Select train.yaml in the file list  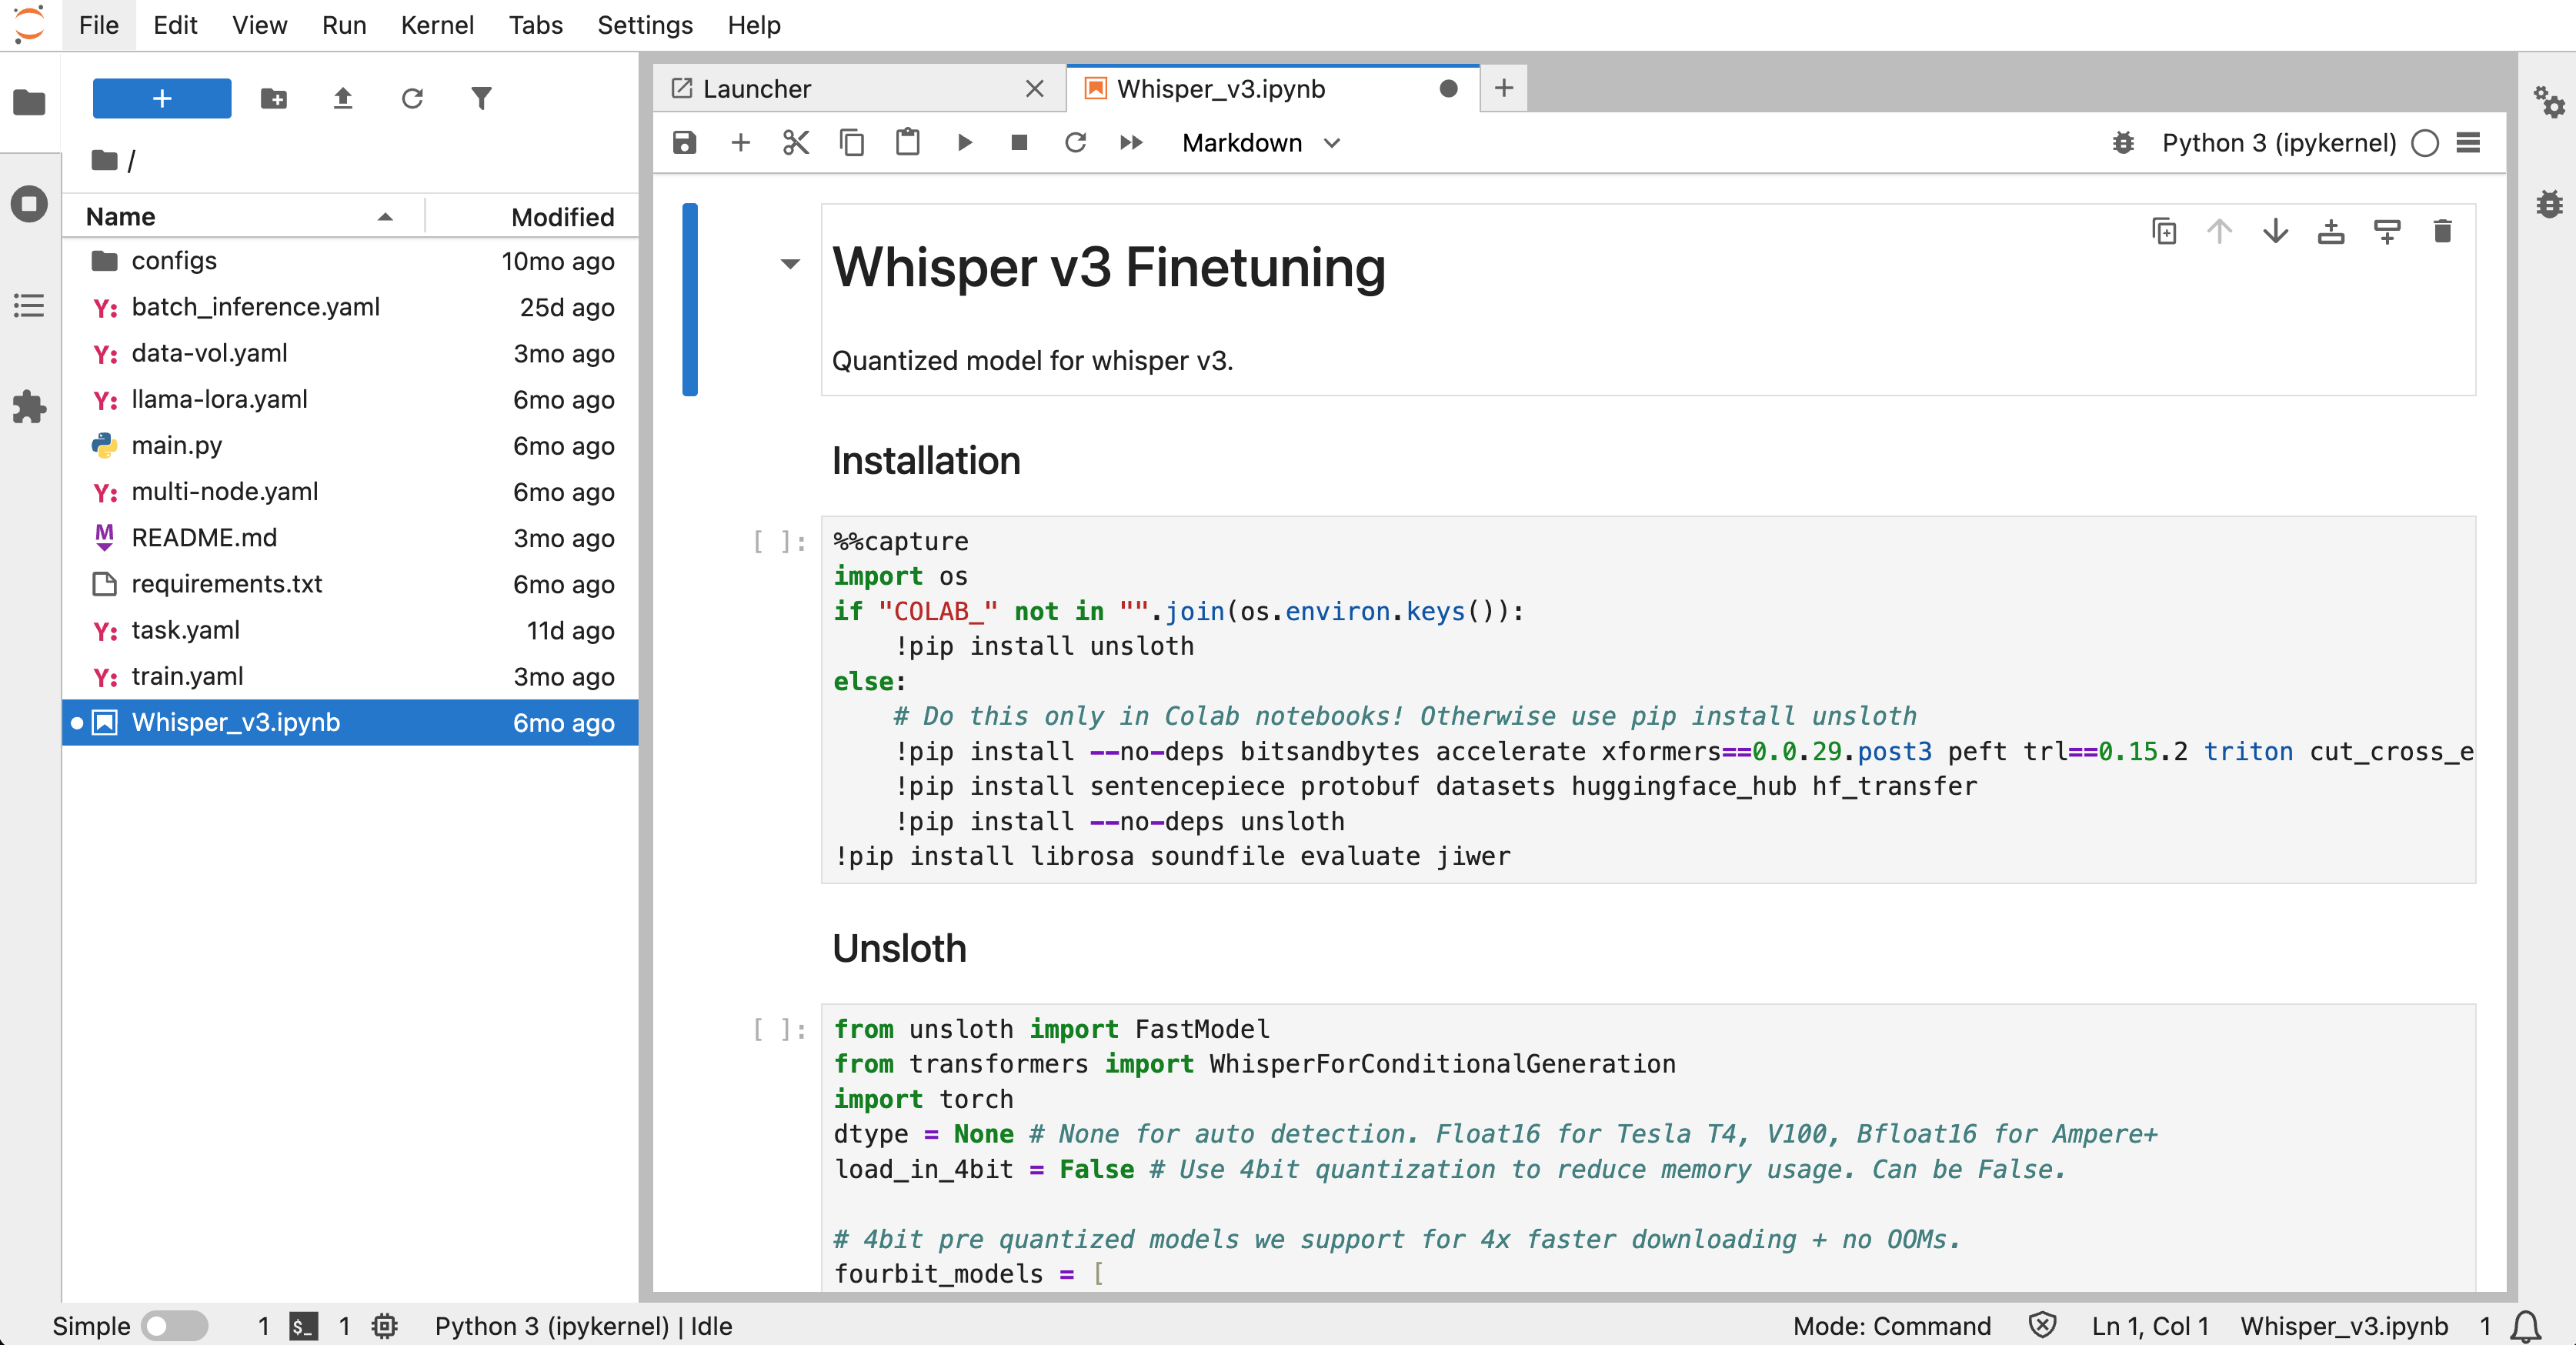pos(350,677)
